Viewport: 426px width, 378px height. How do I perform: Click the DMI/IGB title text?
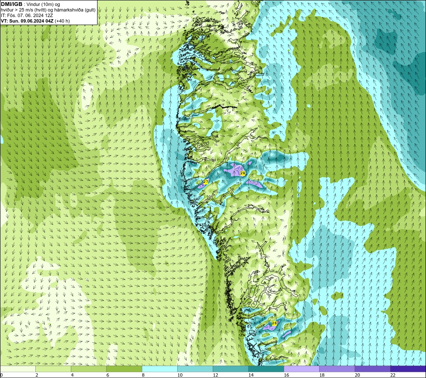[x=12, y=4]
